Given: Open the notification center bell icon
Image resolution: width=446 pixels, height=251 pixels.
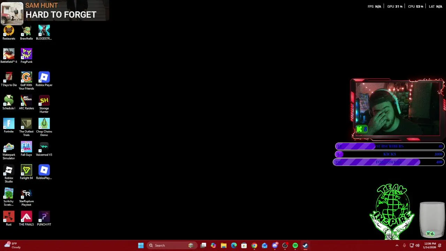Looking at the screenshot, I should coord(440,245).
